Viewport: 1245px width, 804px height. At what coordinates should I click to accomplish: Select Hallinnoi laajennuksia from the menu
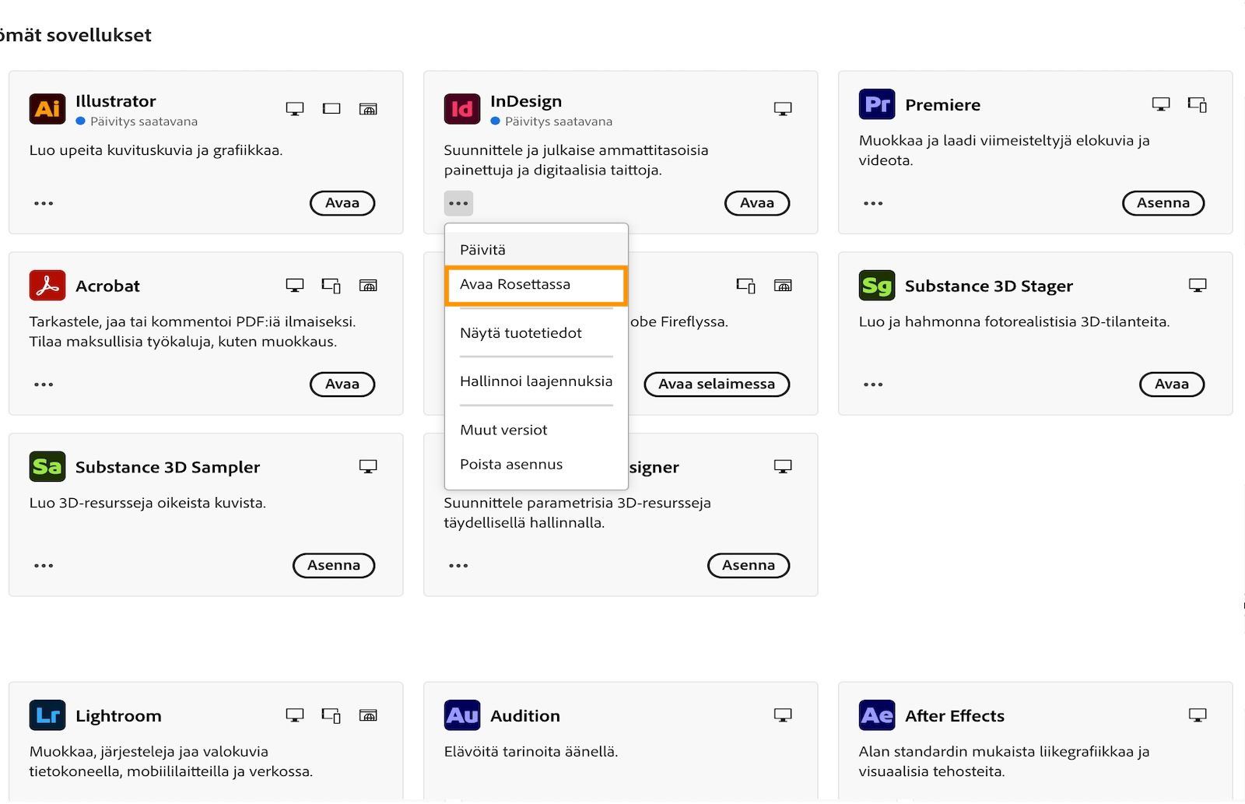(x=536, y=381)
